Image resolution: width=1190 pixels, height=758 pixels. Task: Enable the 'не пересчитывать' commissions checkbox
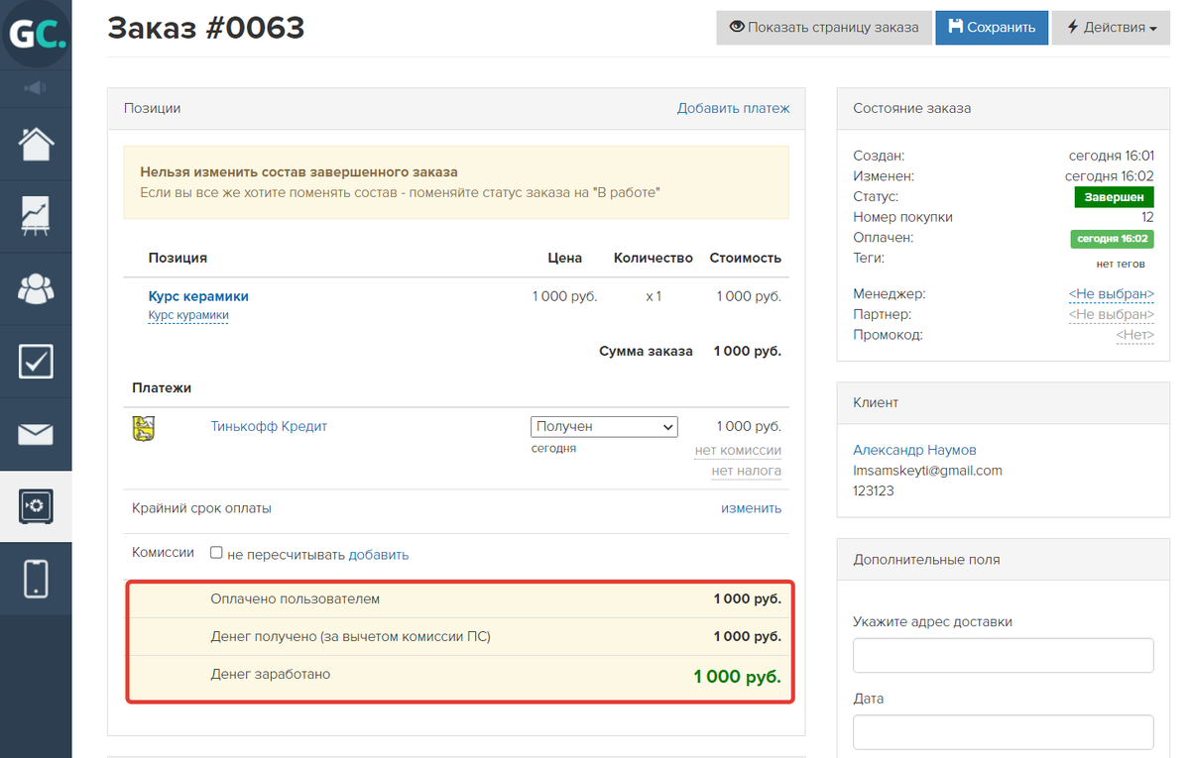216,554
